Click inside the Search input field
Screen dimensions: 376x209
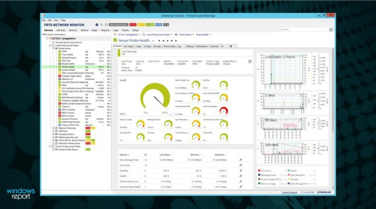point(305,30)
